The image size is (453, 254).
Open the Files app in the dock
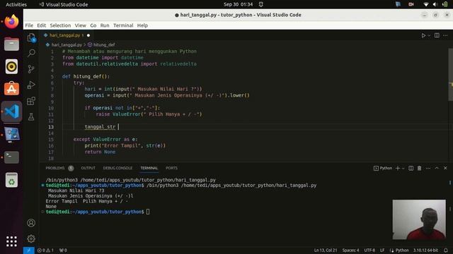click(x=11, y=44)
